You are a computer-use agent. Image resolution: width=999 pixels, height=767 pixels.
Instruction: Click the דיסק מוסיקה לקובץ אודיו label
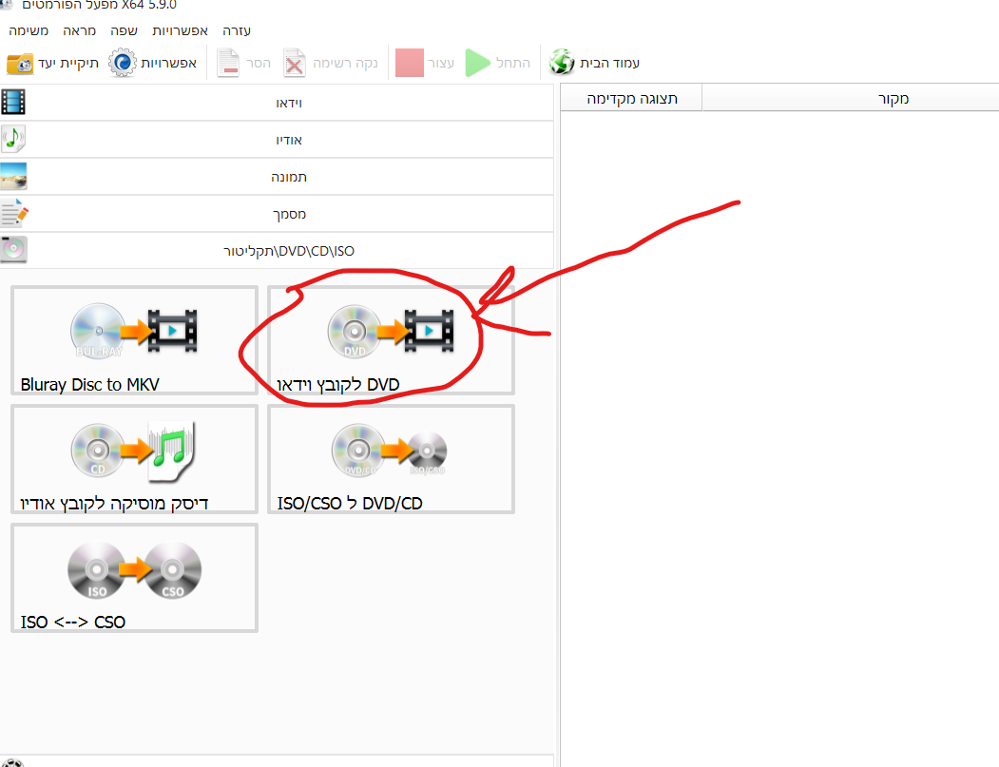(x=115, y=504)
